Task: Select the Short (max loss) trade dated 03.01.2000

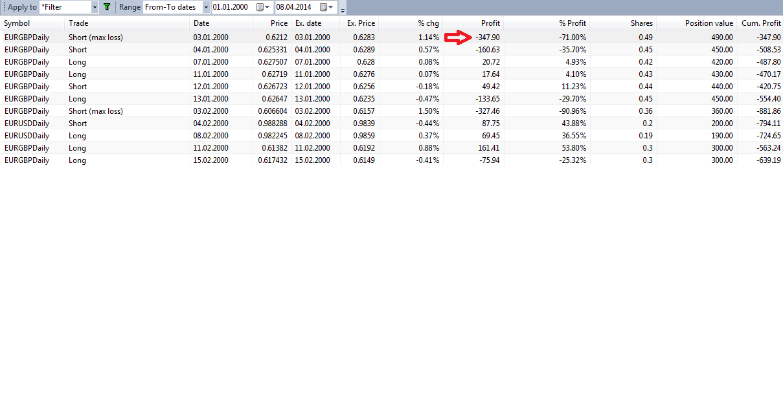Action: pos(391,38)
